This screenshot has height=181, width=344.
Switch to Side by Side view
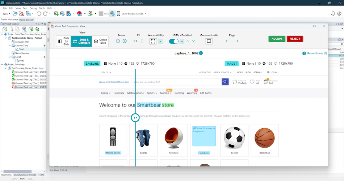(63, 41)
